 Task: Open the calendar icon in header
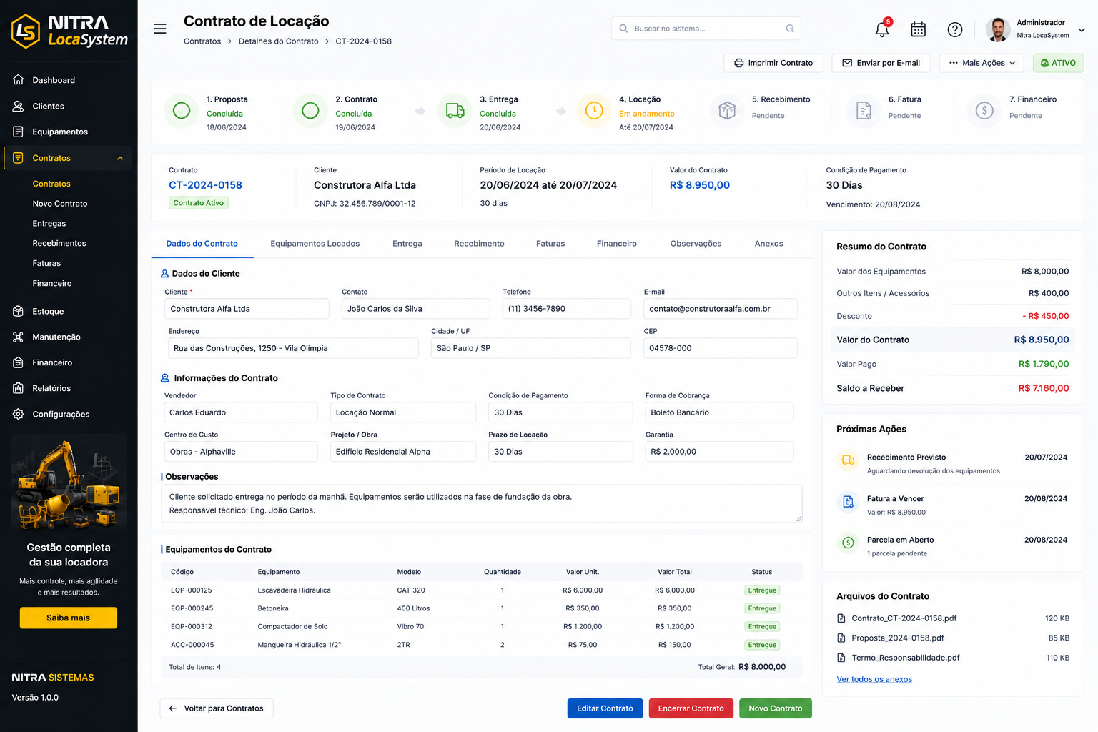[919, 29]
